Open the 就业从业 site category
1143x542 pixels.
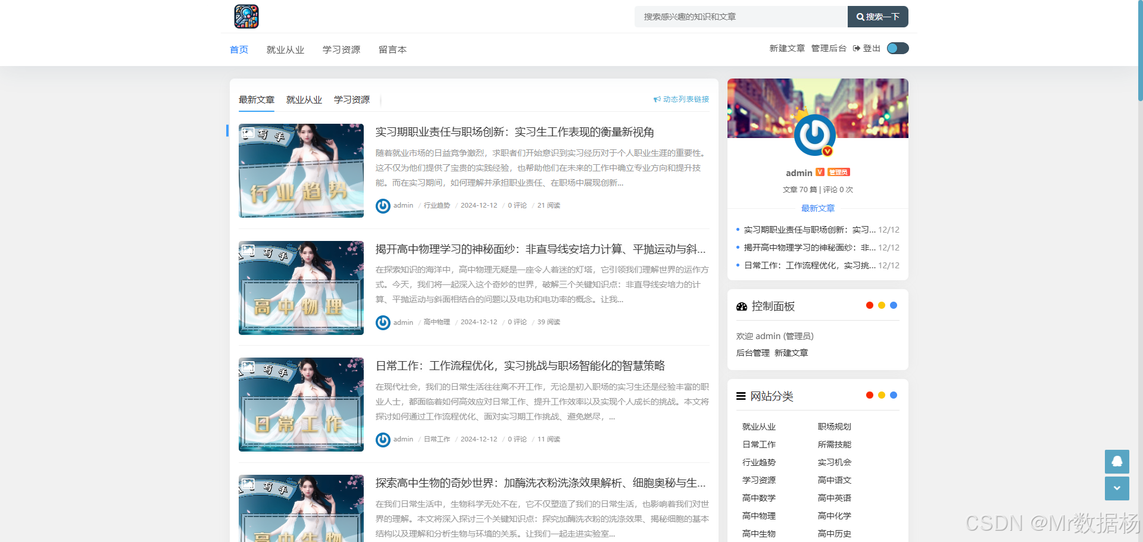click(x=759, y=427)
